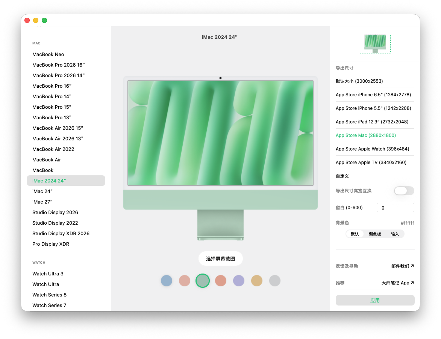Choose the yellow iMac color swatch

click(257, 281)
